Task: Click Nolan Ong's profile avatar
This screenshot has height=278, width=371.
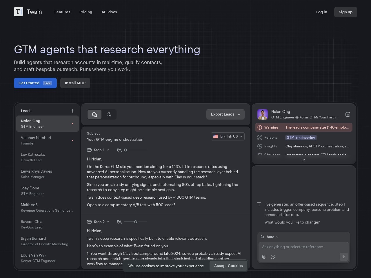Action: [263, 114]
